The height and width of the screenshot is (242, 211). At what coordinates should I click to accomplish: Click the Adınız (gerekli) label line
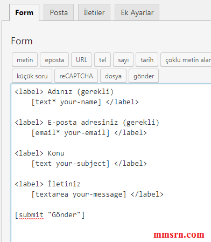point(64,92)
